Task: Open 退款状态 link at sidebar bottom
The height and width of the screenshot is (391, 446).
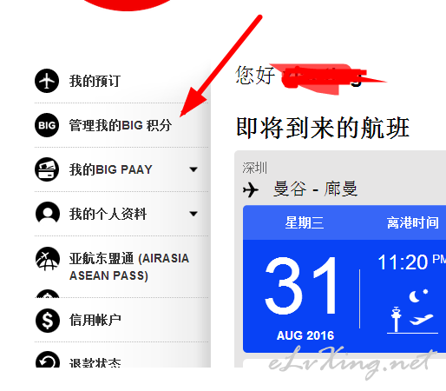Action: pyautogui.click(x=95, y=362)
